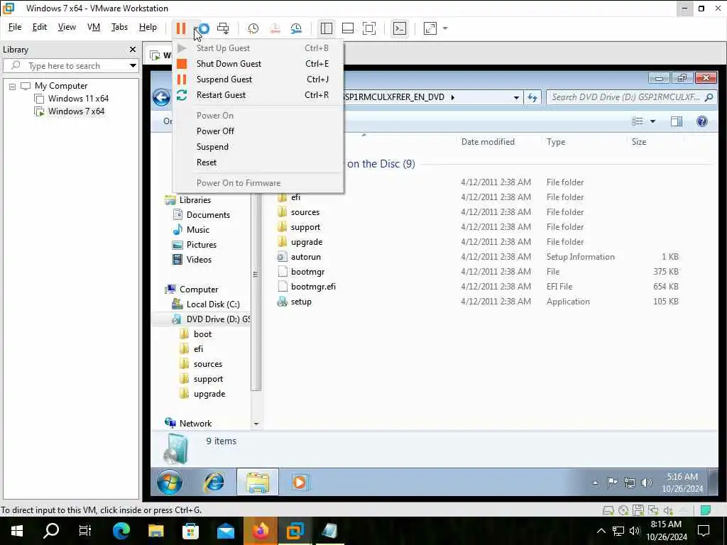Screen dimensions: 727x545
Task: Show hidden icons in guest tray
Action: 595,483
